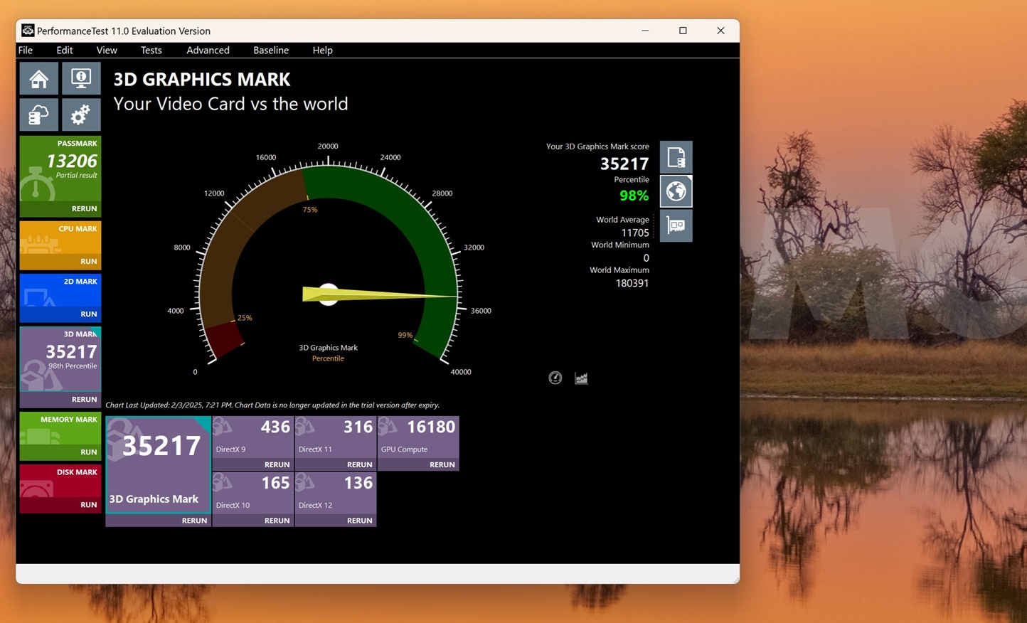Open the Tests menu
The width and height of the screenshot is (1027, 623).
(151, 50)
